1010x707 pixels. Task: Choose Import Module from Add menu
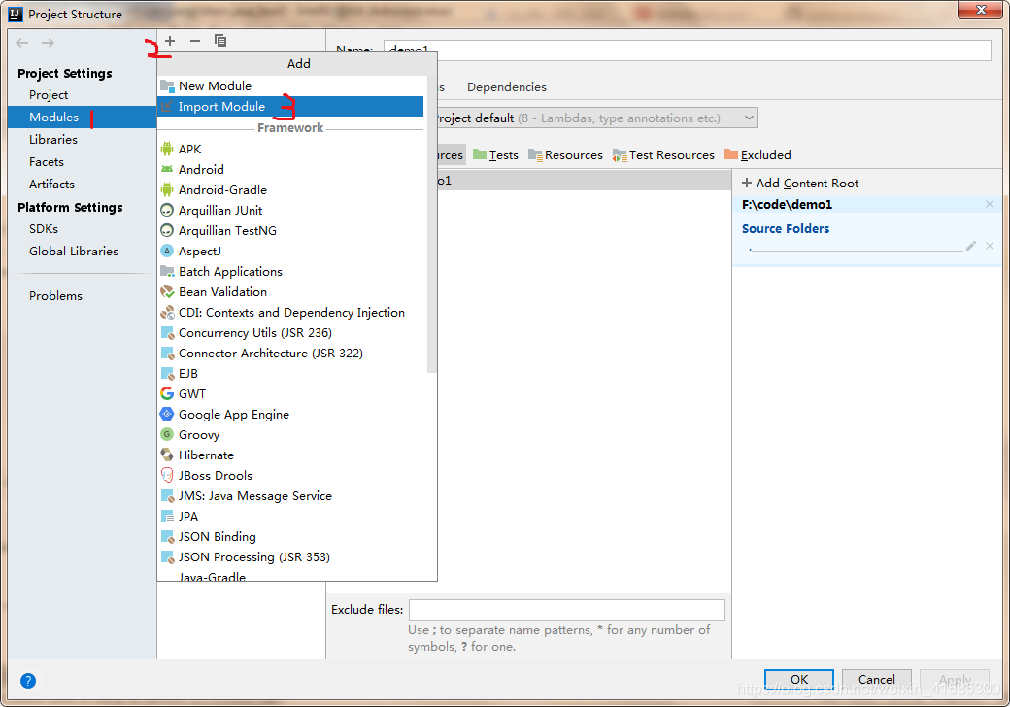pos(290,106)
